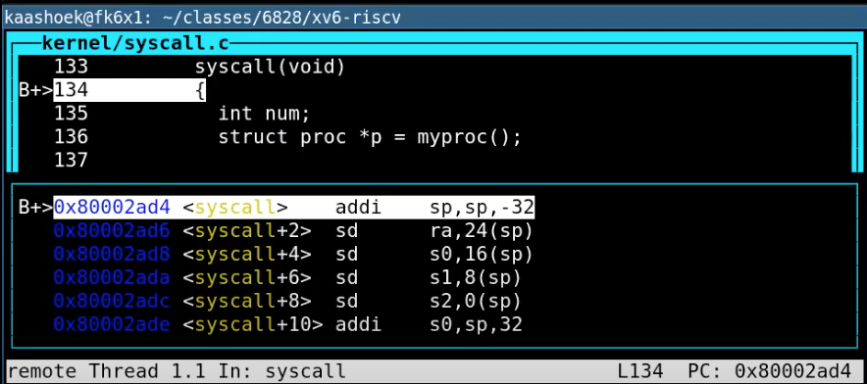
Task: Click the B+> breakpoint marker at line 134
Action: [36, 90]
